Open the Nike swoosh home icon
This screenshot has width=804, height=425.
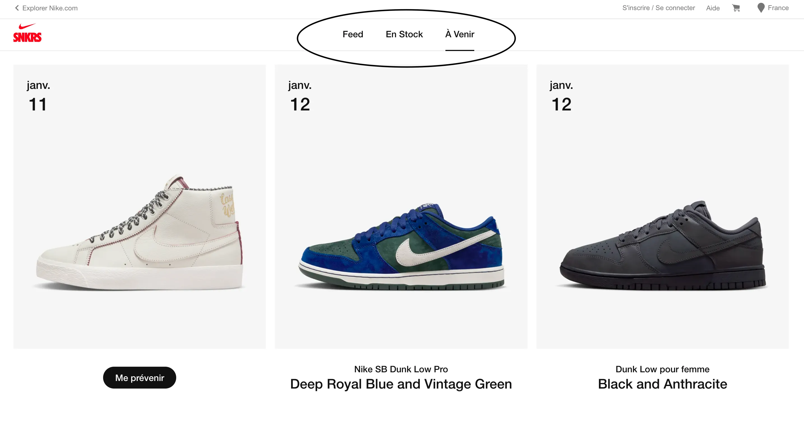27,26
